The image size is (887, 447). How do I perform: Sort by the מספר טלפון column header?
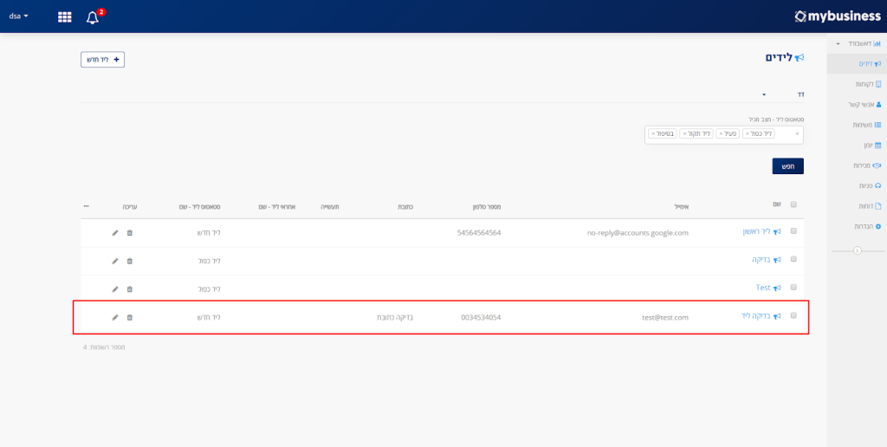point(485,206)
